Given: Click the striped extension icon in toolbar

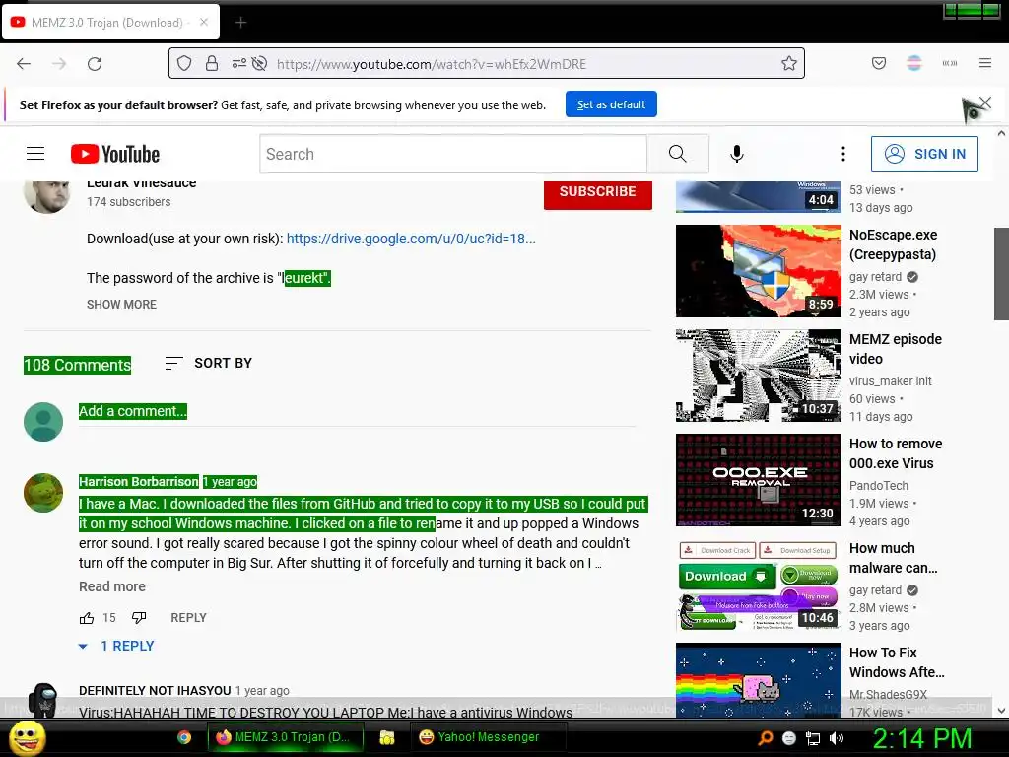Looking at the screenshot, I should pos(914,63).
